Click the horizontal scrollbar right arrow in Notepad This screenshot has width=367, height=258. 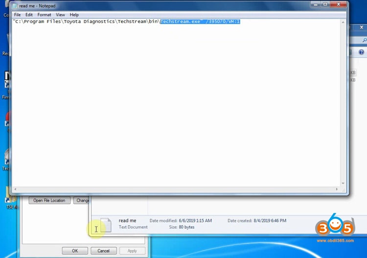[337, 189]
